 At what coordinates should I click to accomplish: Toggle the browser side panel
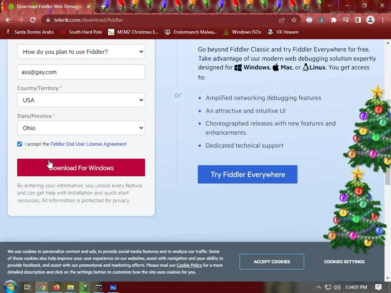(x=358, y=20)
